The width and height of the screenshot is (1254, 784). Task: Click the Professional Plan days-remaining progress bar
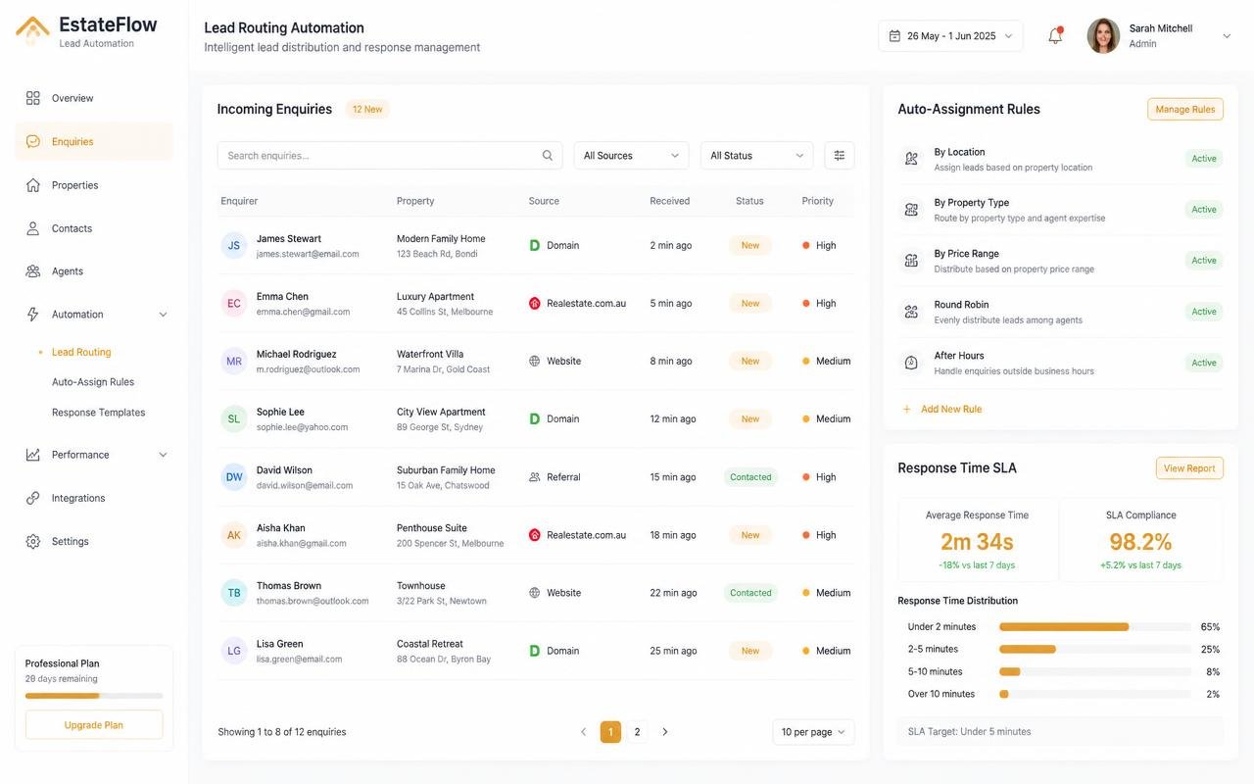click(x=94, y=696)
